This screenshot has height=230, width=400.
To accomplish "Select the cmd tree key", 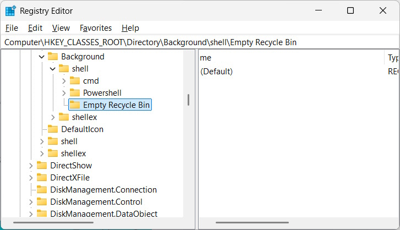I will click(x=91, y=81).
